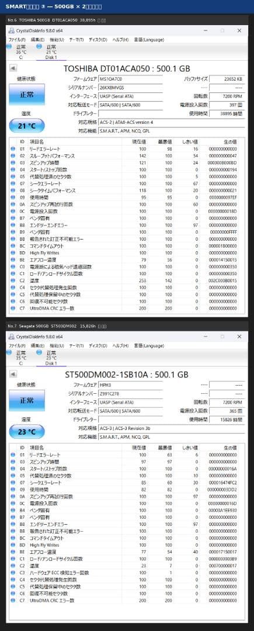Click the 生の値 column header in TOSHIBA list

(229, 141)
